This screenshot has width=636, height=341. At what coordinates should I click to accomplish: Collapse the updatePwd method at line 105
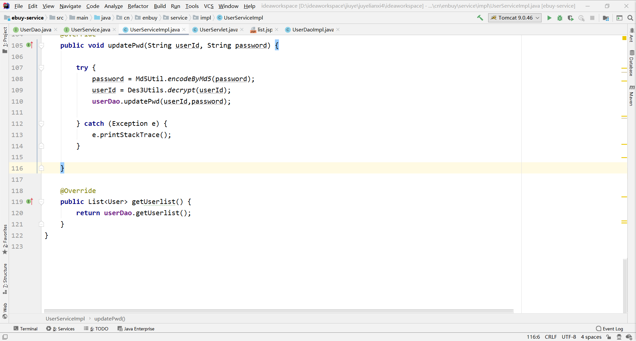41,46
